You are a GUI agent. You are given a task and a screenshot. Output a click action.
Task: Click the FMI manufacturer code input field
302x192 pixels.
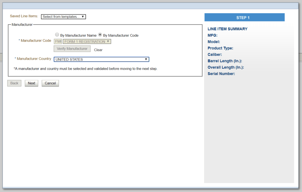[58, 41]
